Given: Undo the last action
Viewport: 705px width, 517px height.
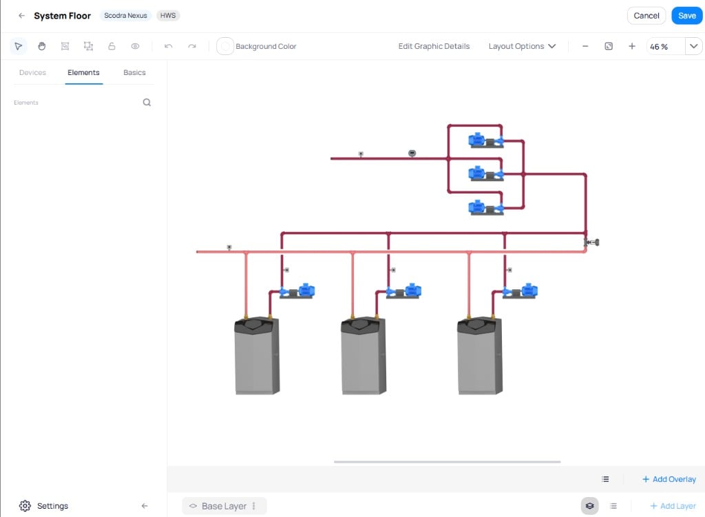Looking at the screenshot, I should pyautogui.click(x=169, y=46).
